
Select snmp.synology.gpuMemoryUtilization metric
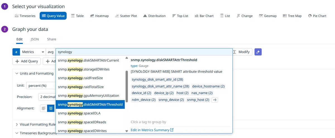(x=90, y=96)
